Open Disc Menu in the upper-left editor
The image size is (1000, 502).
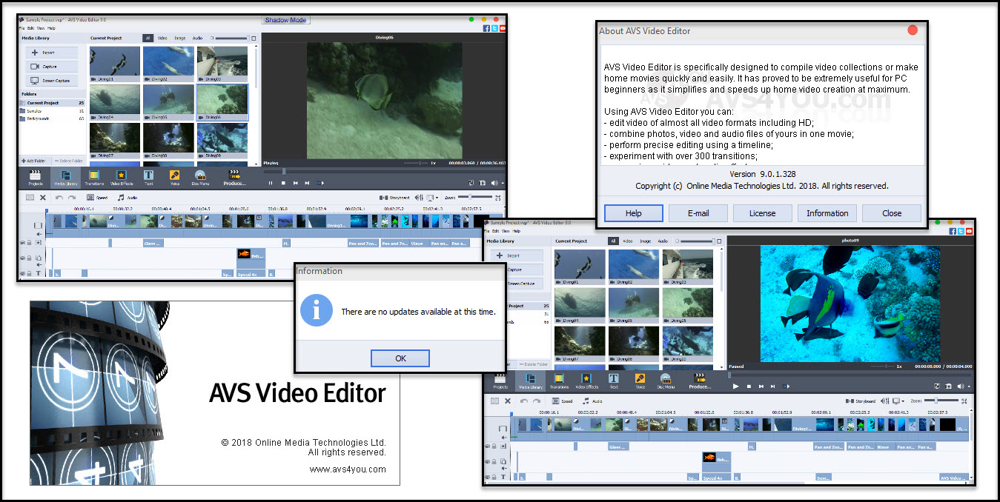pos(200,177)
